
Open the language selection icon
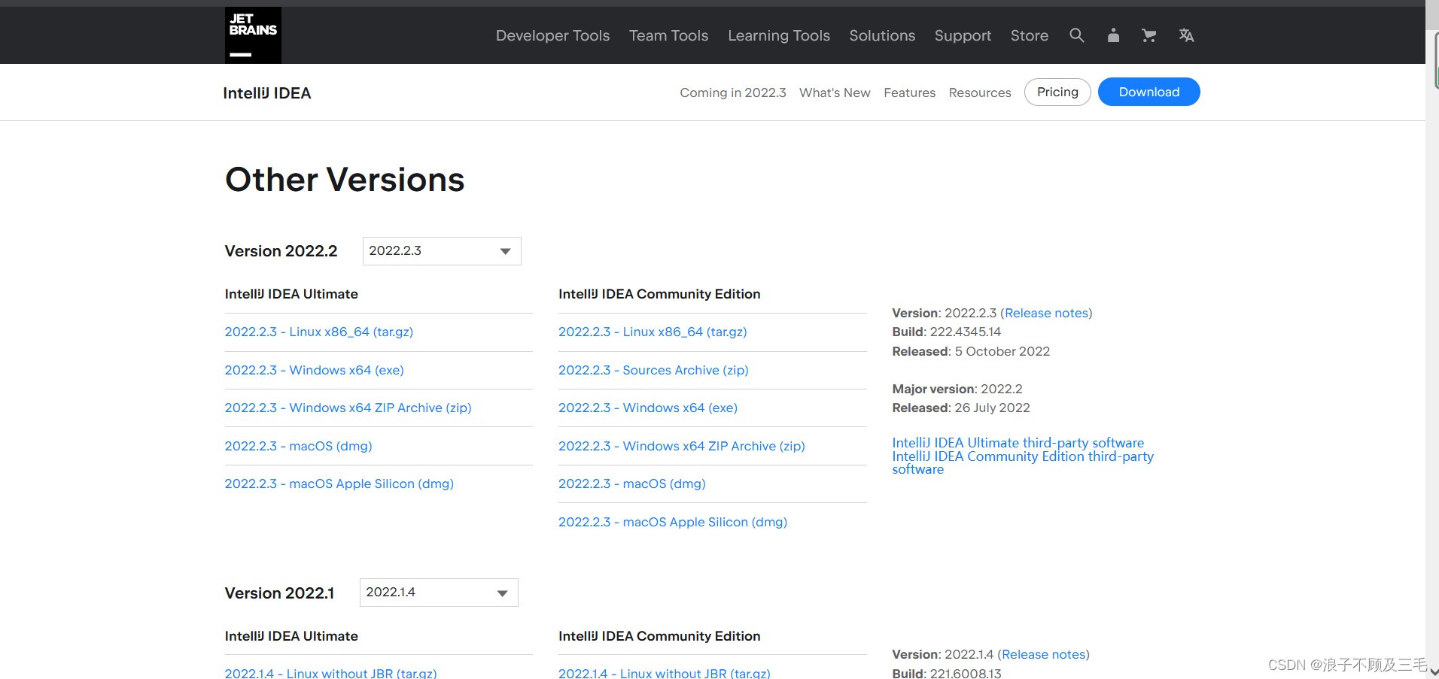1186,35
